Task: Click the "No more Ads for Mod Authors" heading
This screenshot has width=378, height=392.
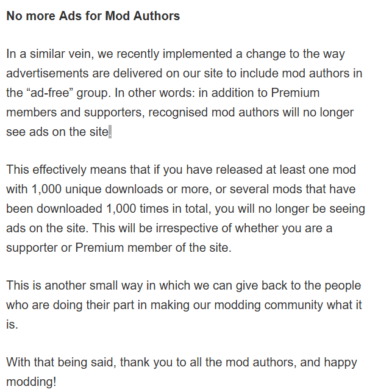Action: pyautogui.click(x=93, y=16)
